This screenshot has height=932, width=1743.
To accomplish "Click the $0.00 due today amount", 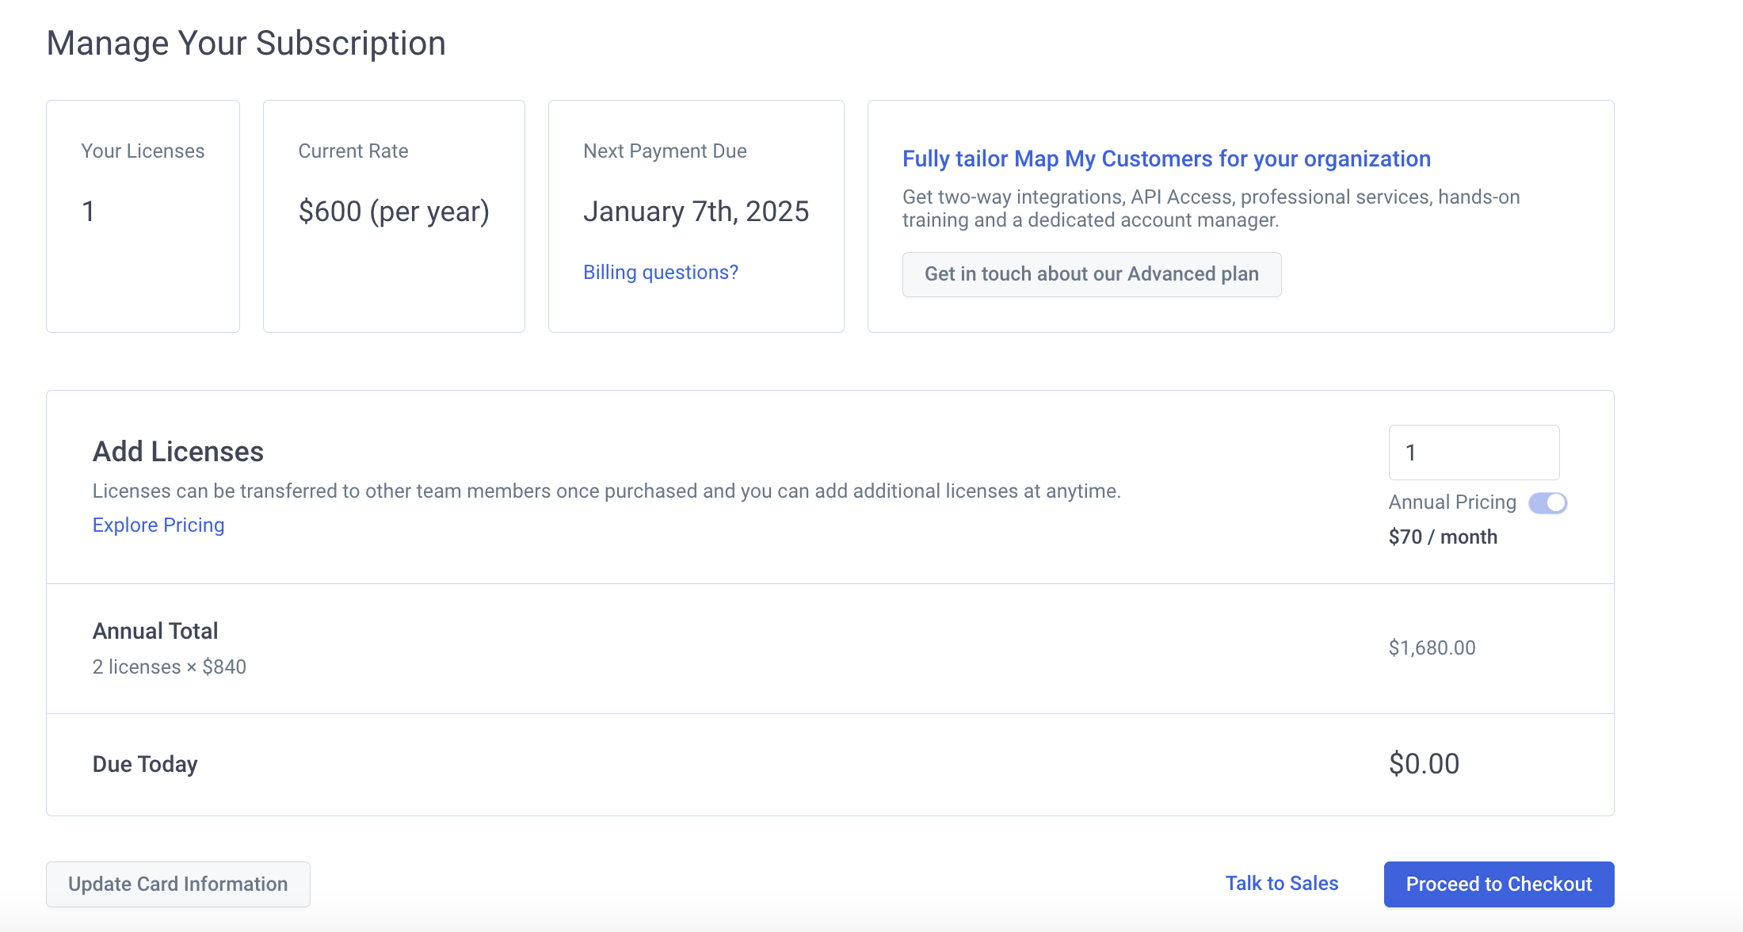I will 1424,764.
